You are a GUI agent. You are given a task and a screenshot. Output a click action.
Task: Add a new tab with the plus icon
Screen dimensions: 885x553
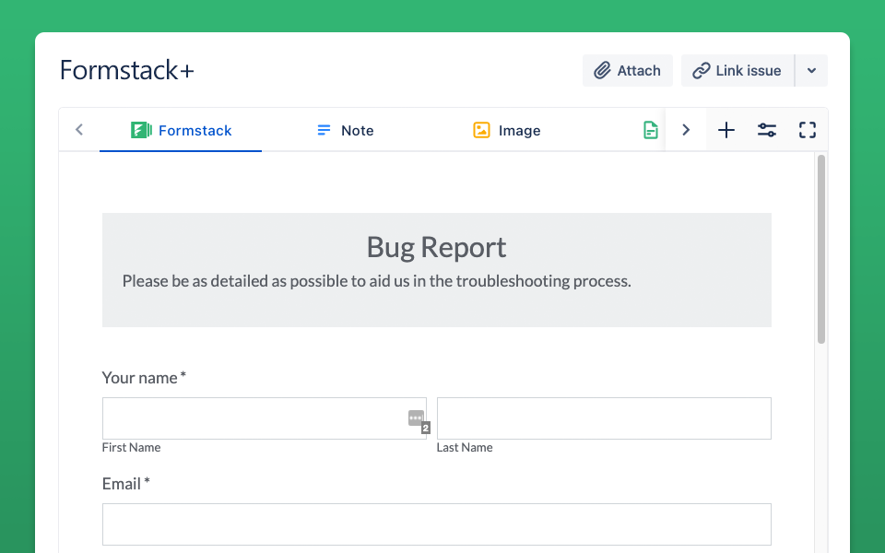[x=726, y=131]
